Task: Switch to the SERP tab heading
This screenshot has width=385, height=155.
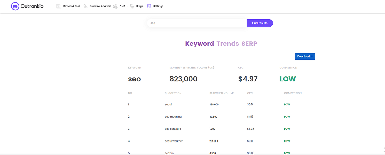Action: click(x=249, y=44)
